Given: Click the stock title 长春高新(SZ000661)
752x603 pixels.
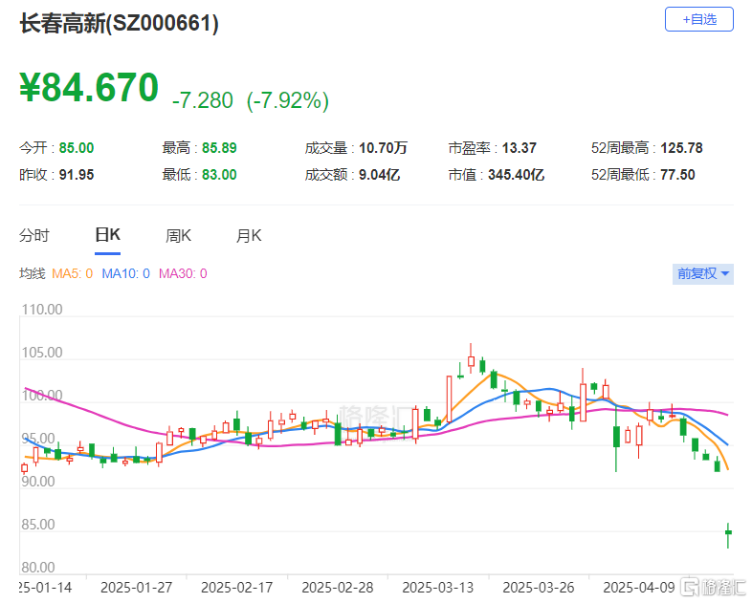Looking at the screenshot, I should coord(120,24).
